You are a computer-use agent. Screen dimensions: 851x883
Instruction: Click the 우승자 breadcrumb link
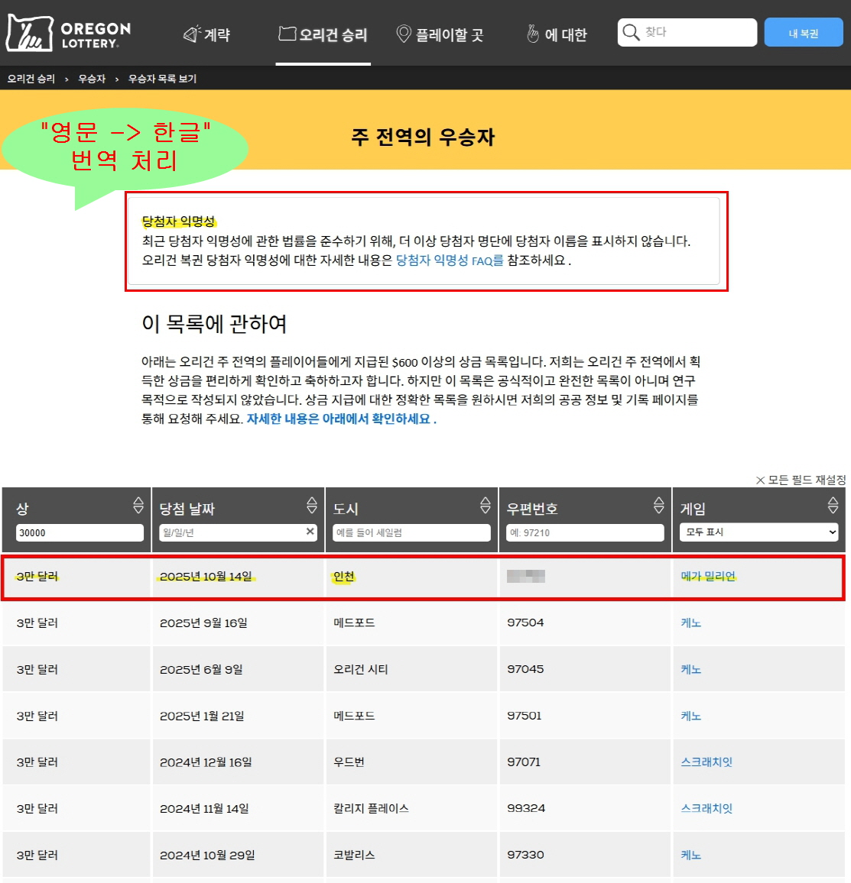[x=92, y=79]
